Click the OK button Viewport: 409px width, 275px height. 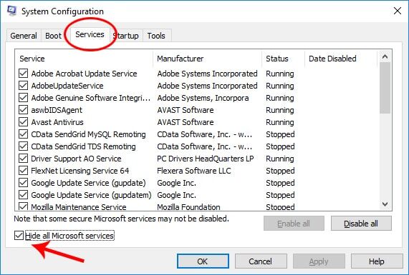click(x=203, y=261)
